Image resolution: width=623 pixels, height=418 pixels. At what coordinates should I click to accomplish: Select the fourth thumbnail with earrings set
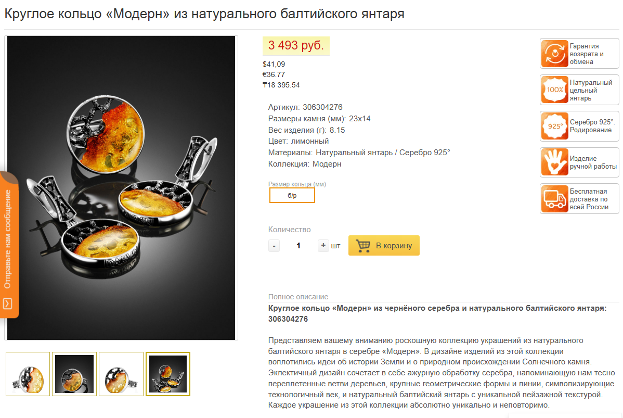pos(167,374)
